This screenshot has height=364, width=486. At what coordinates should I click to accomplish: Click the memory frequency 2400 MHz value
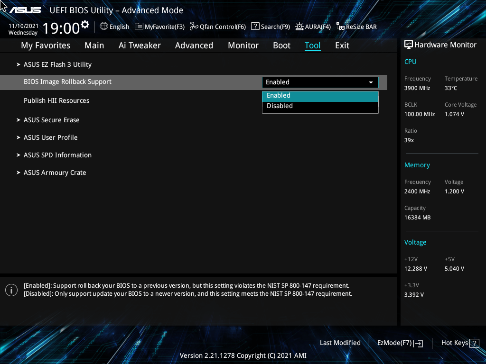coord(417,191)
